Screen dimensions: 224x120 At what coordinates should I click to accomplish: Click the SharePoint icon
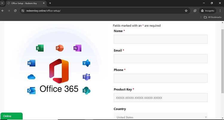86,90
